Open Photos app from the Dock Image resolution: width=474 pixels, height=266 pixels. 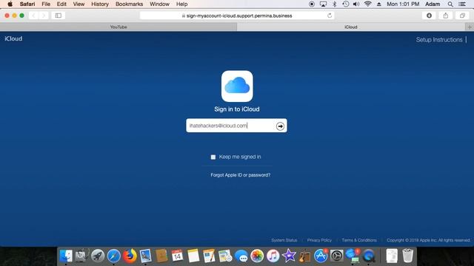pyautogui.click(x=257, y=256)
